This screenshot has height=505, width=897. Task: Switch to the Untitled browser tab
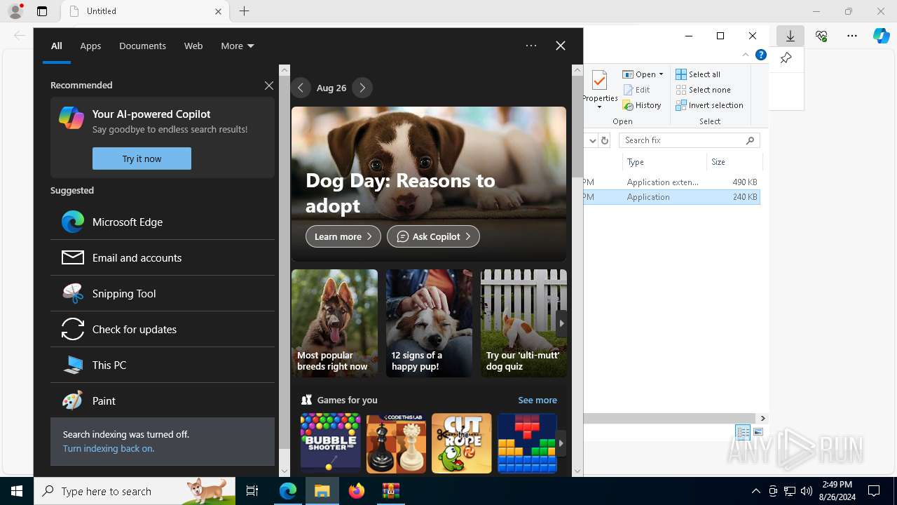[145, 11]
